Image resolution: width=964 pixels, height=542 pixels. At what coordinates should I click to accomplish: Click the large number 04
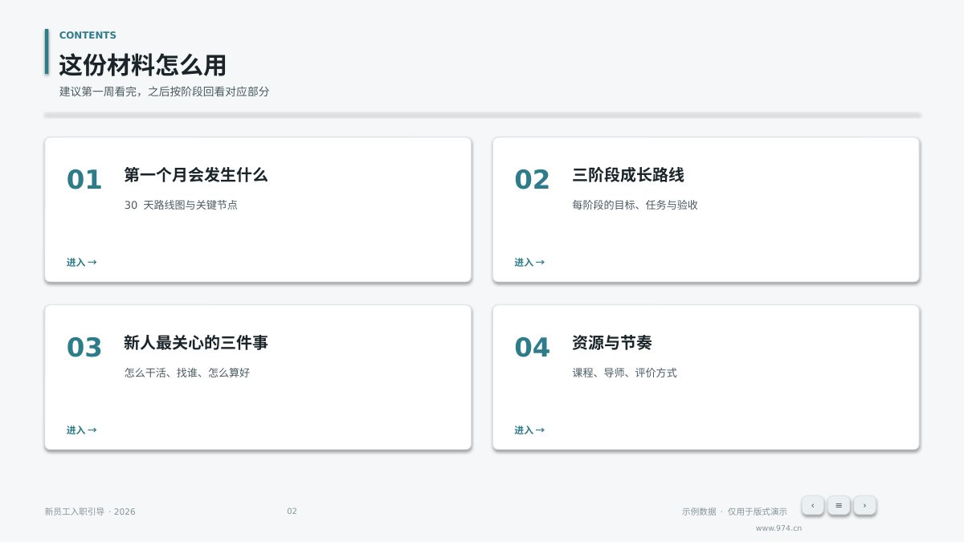tap(532, 348)
